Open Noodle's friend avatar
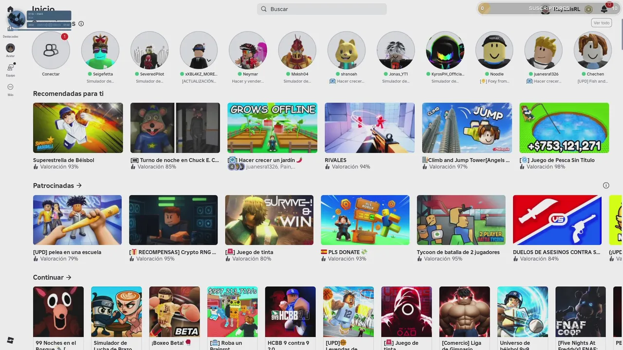 (494, 50)
